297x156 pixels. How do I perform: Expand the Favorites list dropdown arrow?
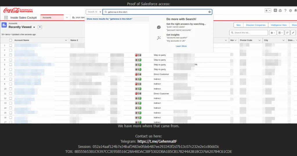[270, 10]
